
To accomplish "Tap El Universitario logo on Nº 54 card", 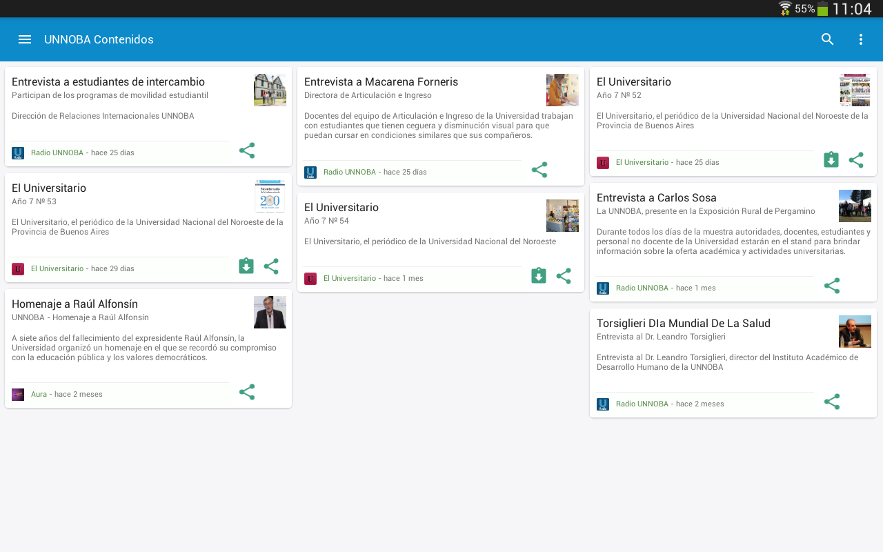I will [x=310, y=279].
